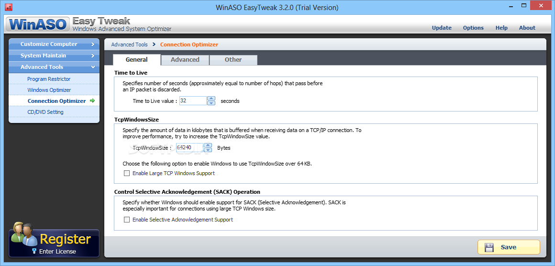555x266 pixels.
Task: Open the Help menu
Action: point(501,28)
